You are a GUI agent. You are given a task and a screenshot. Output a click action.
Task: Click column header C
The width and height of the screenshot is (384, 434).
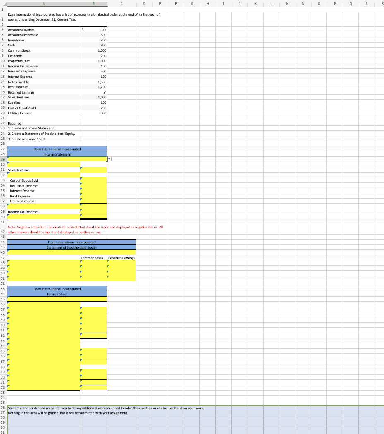(x=122, y=4)
